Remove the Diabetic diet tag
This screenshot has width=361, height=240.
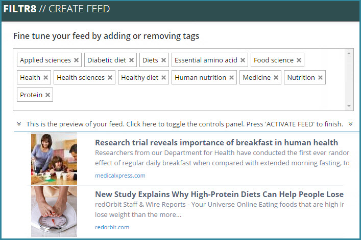tap(131, 60)
